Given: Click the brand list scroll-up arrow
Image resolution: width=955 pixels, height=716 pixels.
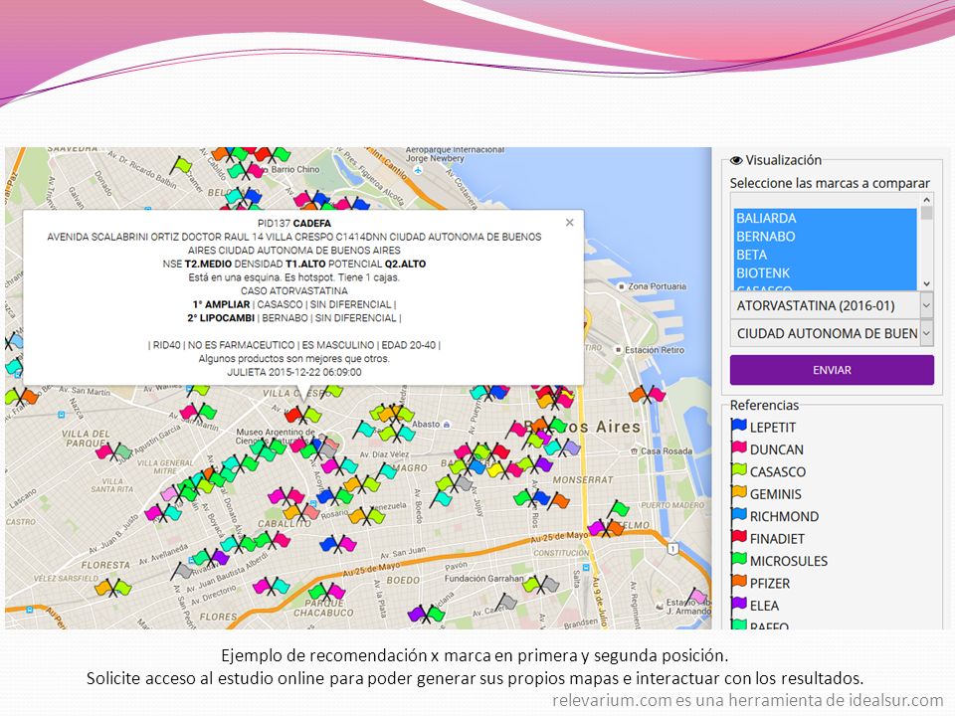Looking at the screenshot, I should coord(926,200).
